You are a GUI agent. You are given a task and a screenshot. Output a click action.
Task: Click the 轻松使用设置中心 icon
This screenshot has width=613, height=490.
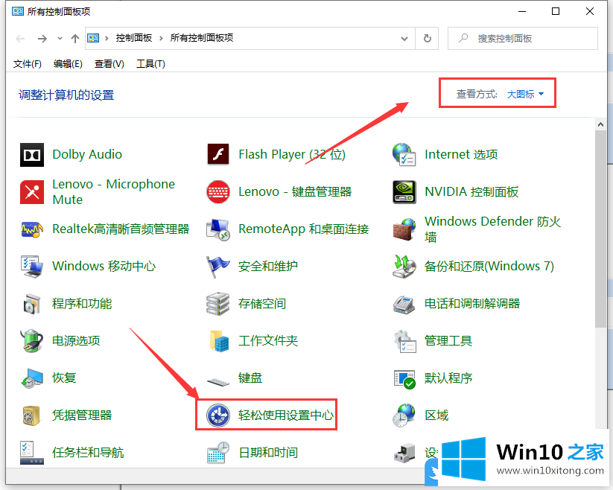coord(218,416)
